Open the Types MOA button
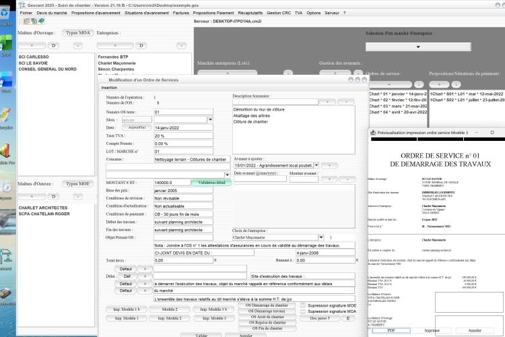Image resolution: width=505 pixels, height=337 pixels. point(78,32)
